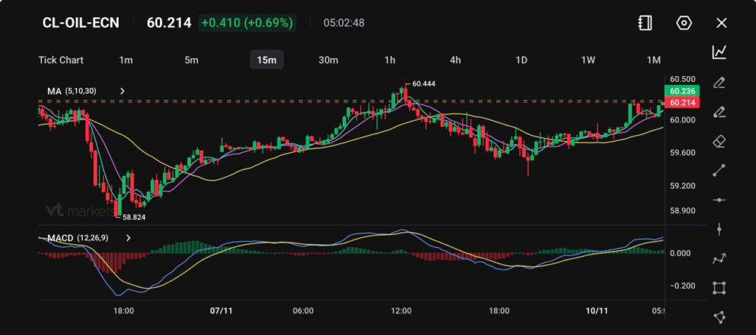Switch to the 1h timeframe
Viewport: 756px width, 335px height.
coord(390,60)
